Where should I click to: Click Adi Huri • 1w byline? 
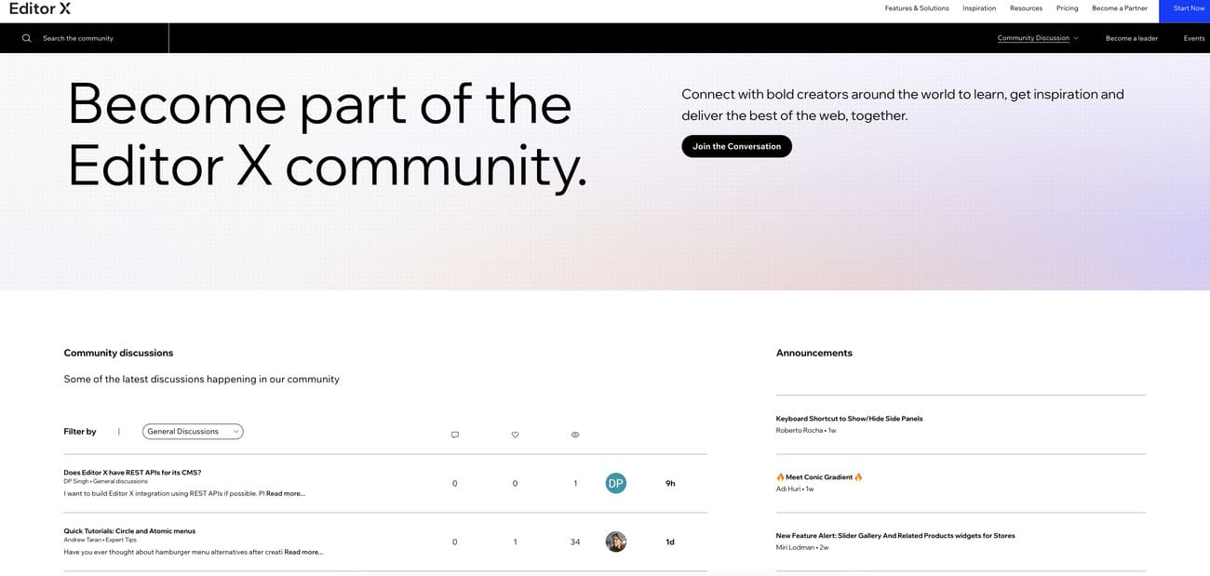click(x=795, y=489)
